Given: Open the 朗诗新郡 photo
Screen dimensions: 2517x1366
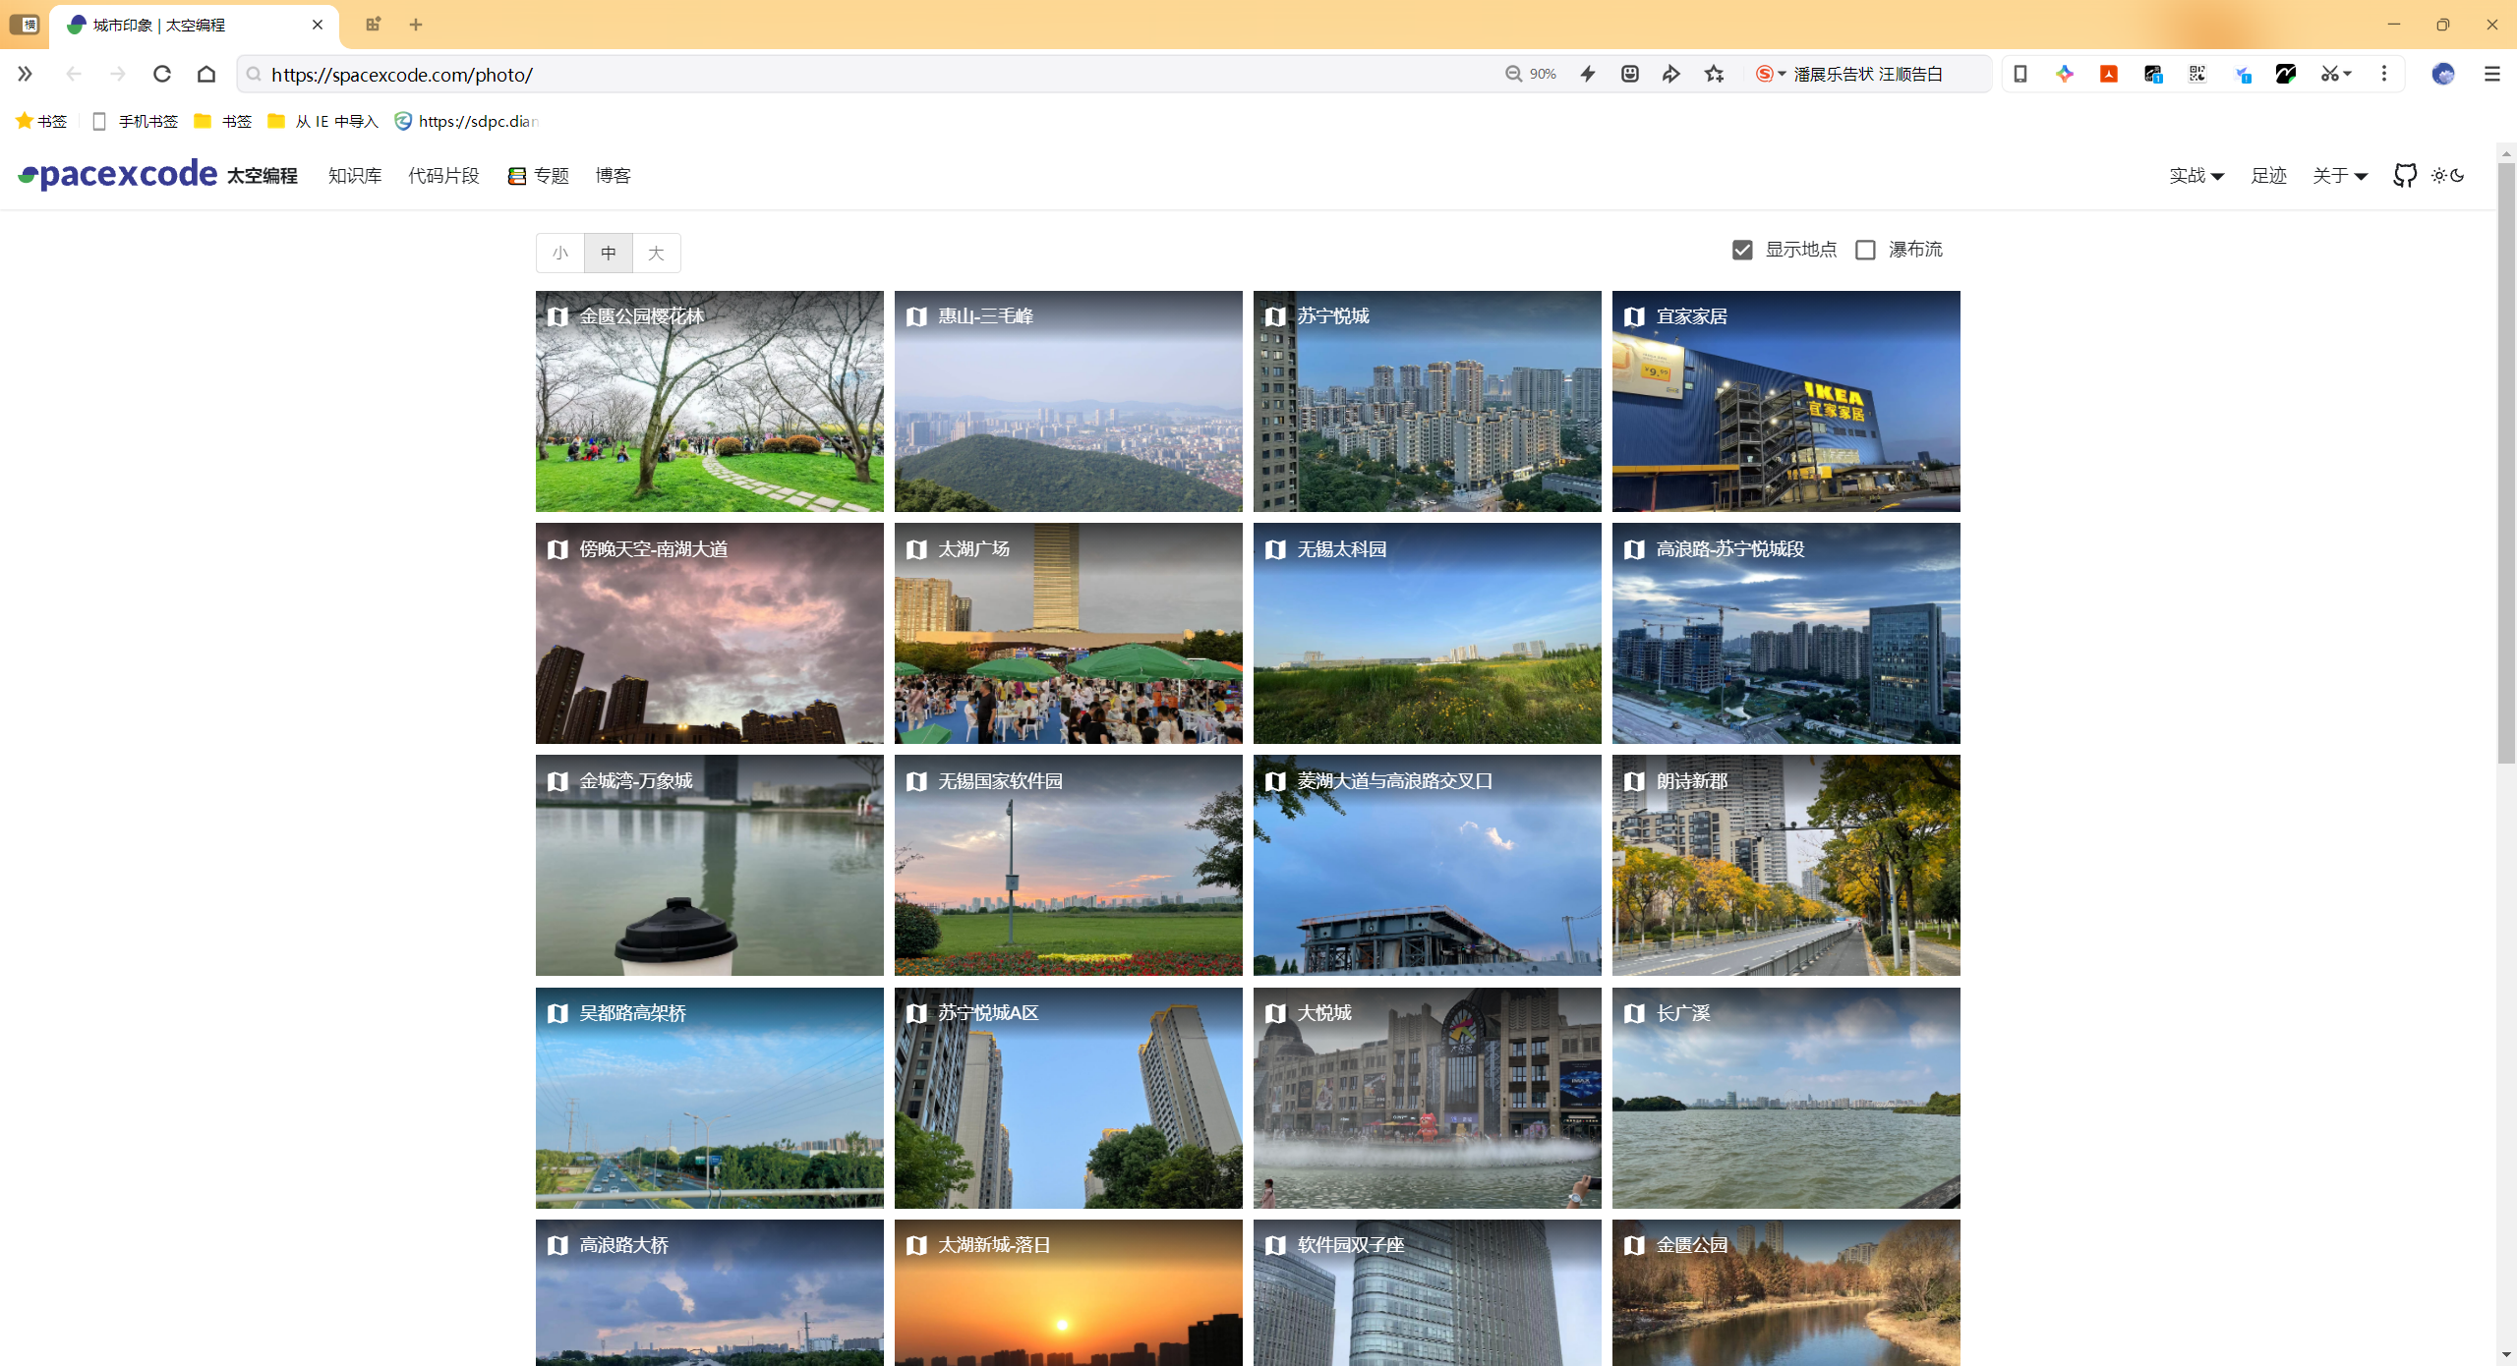Looking at the screenshot, I should coord(1785,865).
